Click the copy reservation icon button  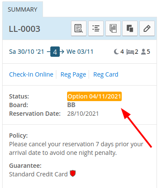(x=130, y=28)
